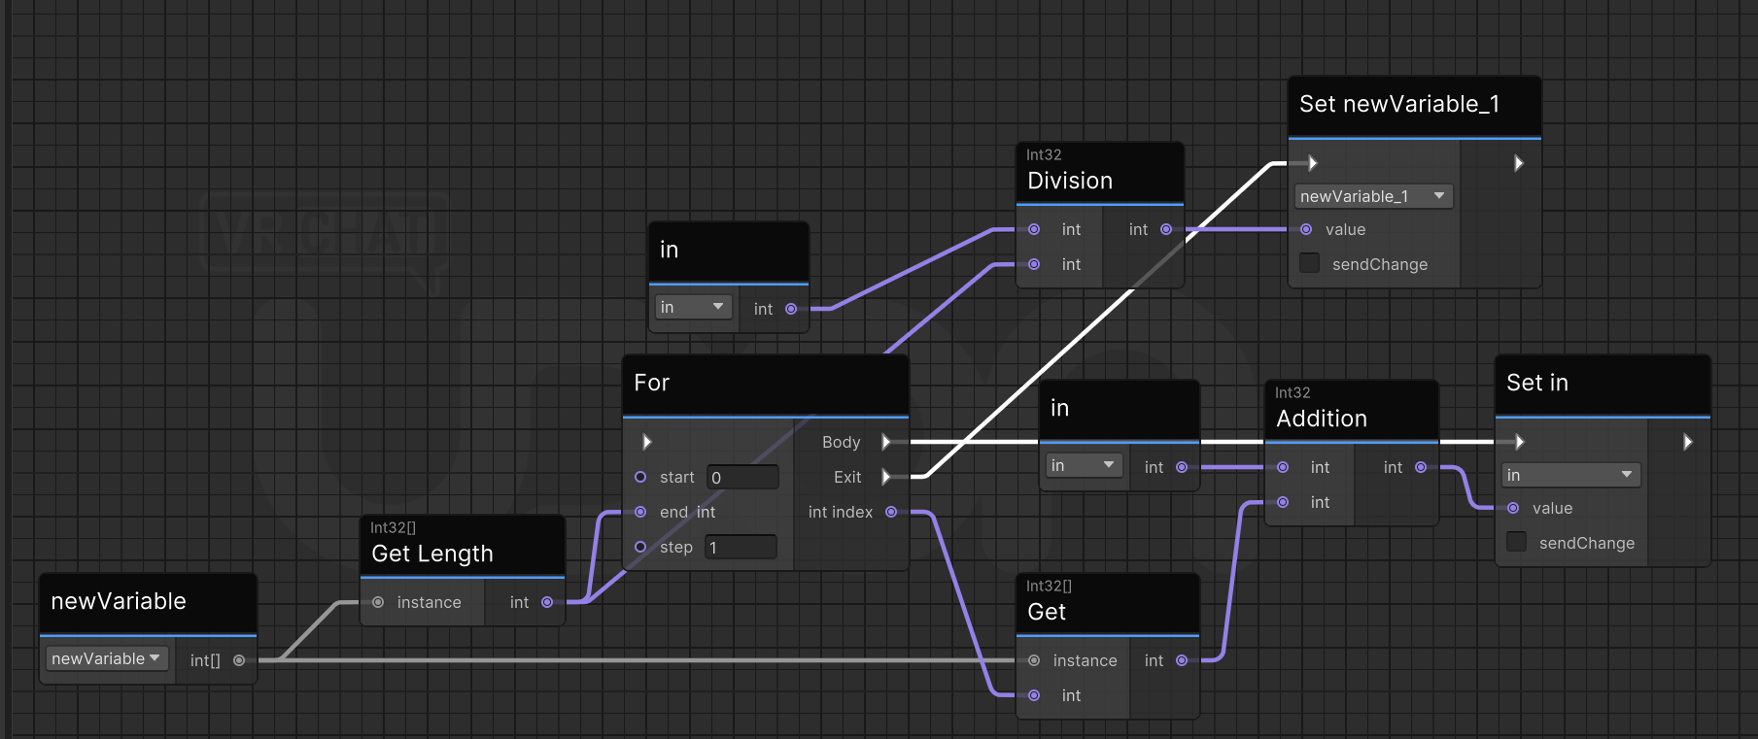Click the value input port on Set newVariable_1

1306,229
